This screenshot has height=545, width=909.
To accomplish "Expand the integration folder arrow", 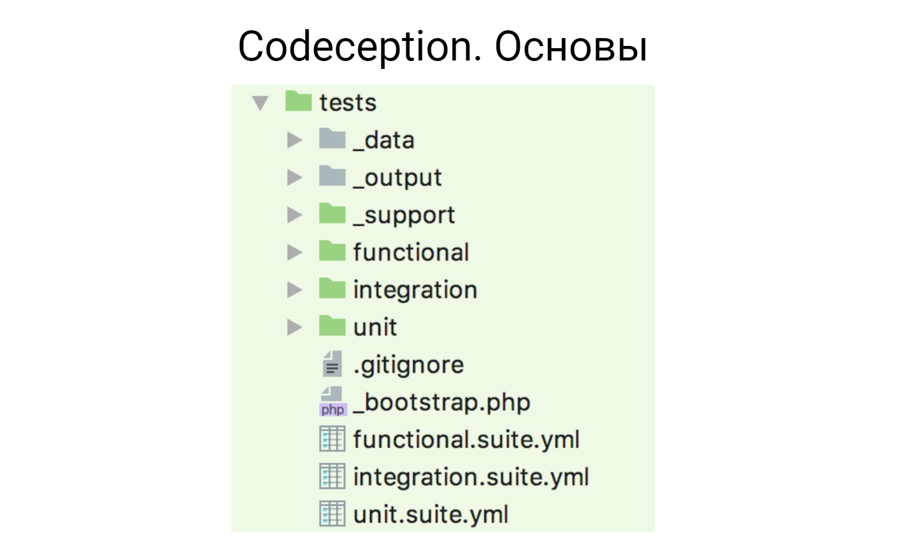I will pyautogui.click(x=294, y=290).
